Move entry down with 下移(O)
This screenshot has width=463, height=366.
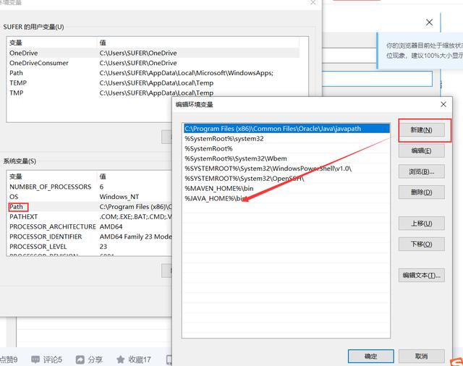pyautogui.click(x=421, y=244)
